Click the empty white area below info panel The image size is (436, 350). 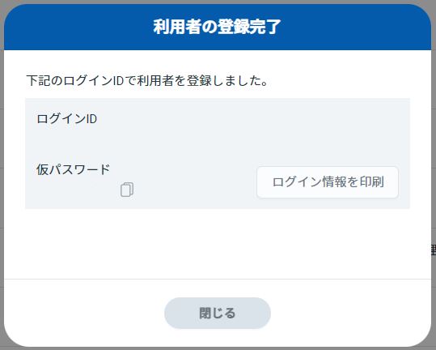(218, 244)
